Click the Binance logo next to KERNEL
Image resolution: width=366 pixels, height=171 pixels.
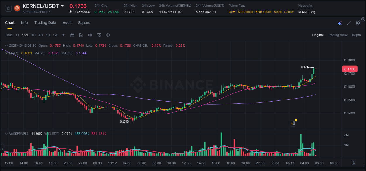[x=17, y=8]
